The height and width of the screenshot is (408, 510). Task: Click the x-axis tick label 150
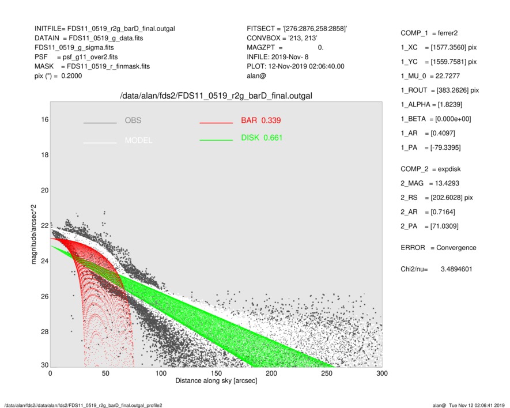point(216,373)
